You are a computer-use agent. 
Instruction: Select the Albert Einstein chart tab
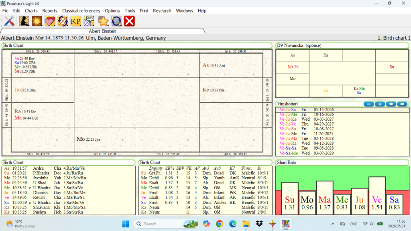[102, 31]
